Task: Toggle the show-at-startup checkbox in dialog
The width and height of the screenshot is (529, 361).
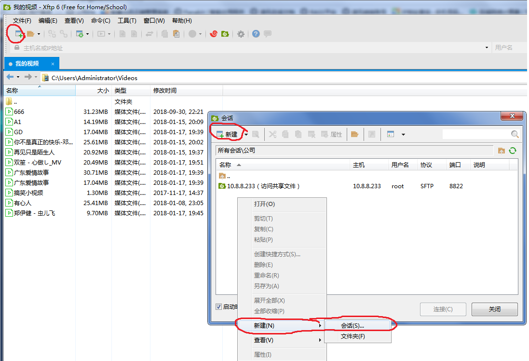Action: pyautogui.click(x=219, y=306)
